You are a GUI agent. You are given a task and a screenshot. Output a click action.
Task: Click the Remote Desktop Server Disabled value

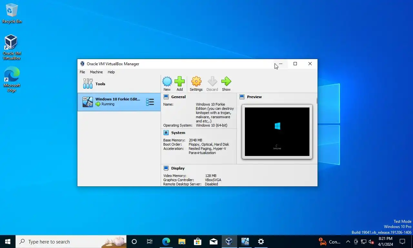click(211, 184)
